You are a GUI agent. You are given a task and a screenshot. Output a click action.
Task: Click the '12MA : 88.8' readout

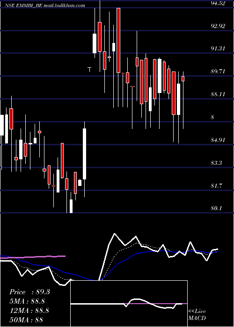coord(29,311)
